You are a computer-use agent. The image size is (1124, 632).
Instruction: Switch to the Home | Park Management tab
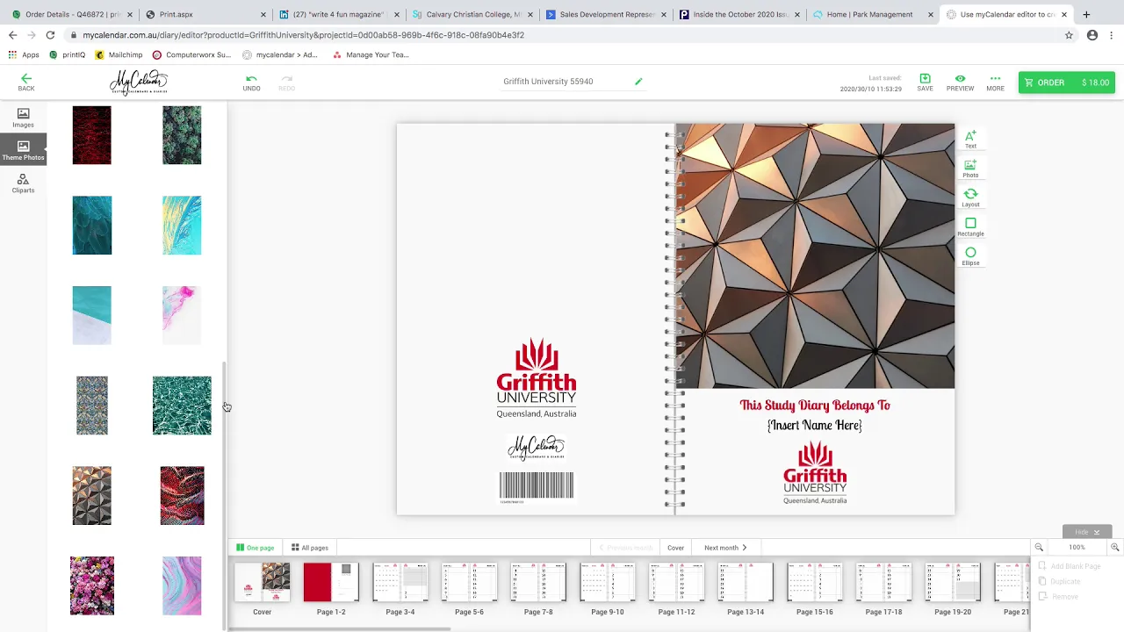869,14
